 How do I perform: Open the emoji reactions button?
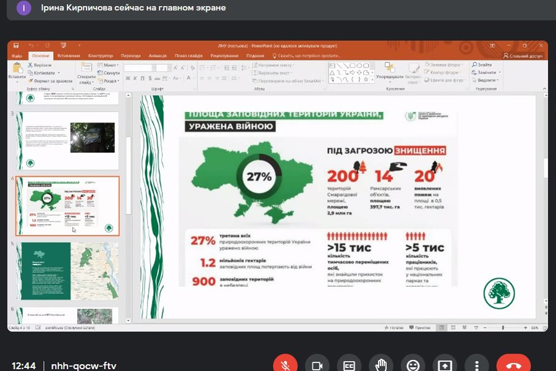pyautogui.click(x=413, y=365)
